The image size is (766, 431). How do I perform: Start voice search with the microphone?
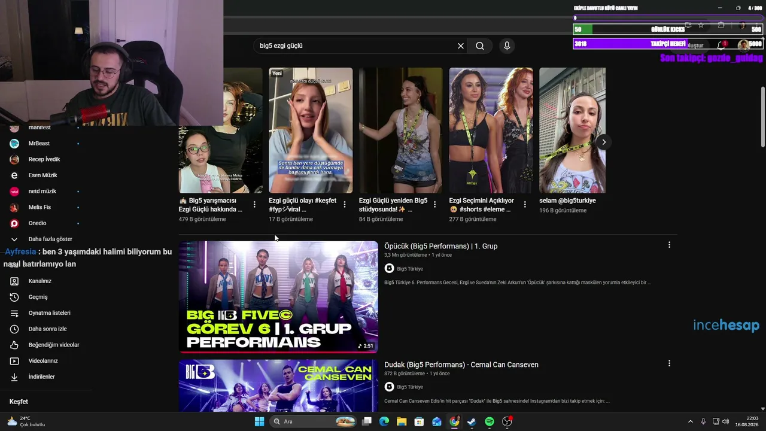[x=507, y=46]
